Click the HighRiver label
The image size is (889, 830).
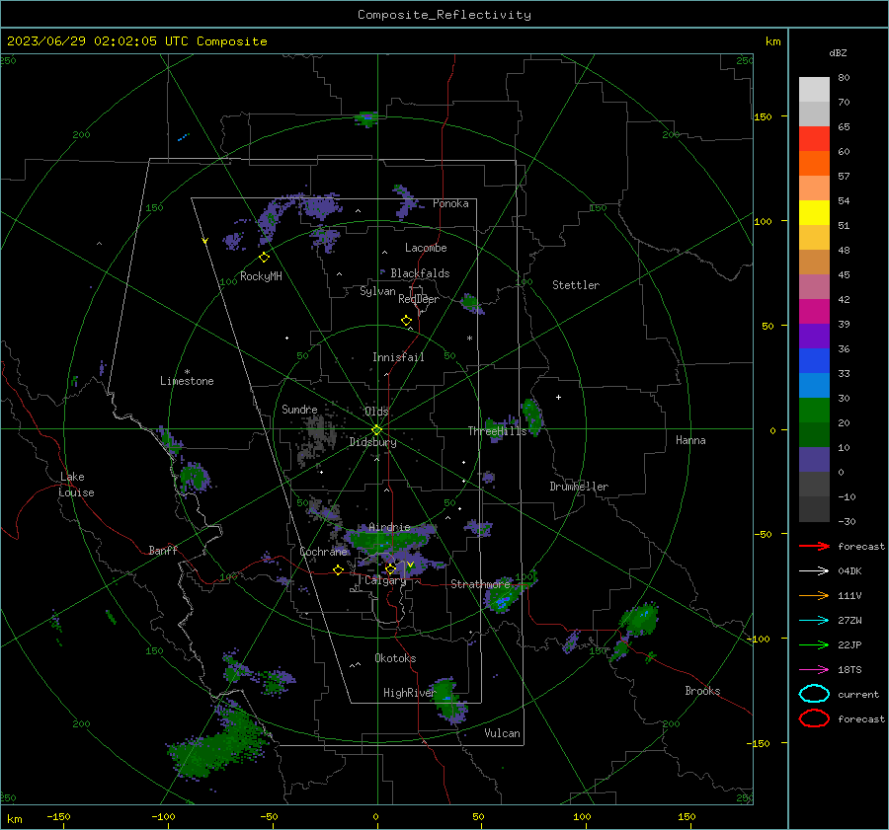pos(409,693)
